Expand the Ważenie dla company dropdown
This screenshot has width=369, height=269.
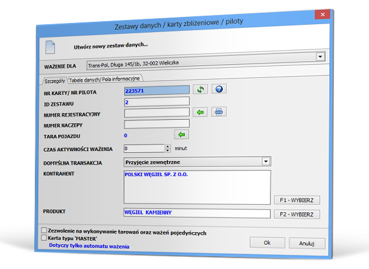click(321, 56)
